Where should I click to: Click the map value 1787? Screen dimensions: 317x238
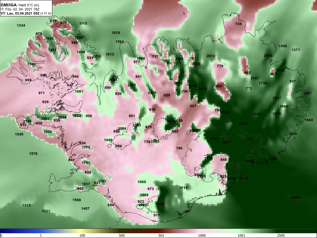(x=102, y=181)
